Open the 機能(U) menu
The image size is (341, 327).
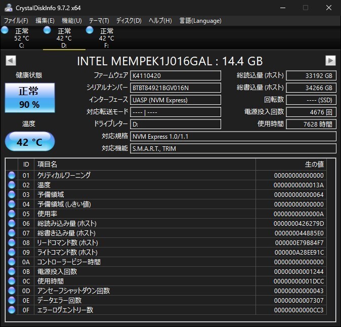coord(71,21)
